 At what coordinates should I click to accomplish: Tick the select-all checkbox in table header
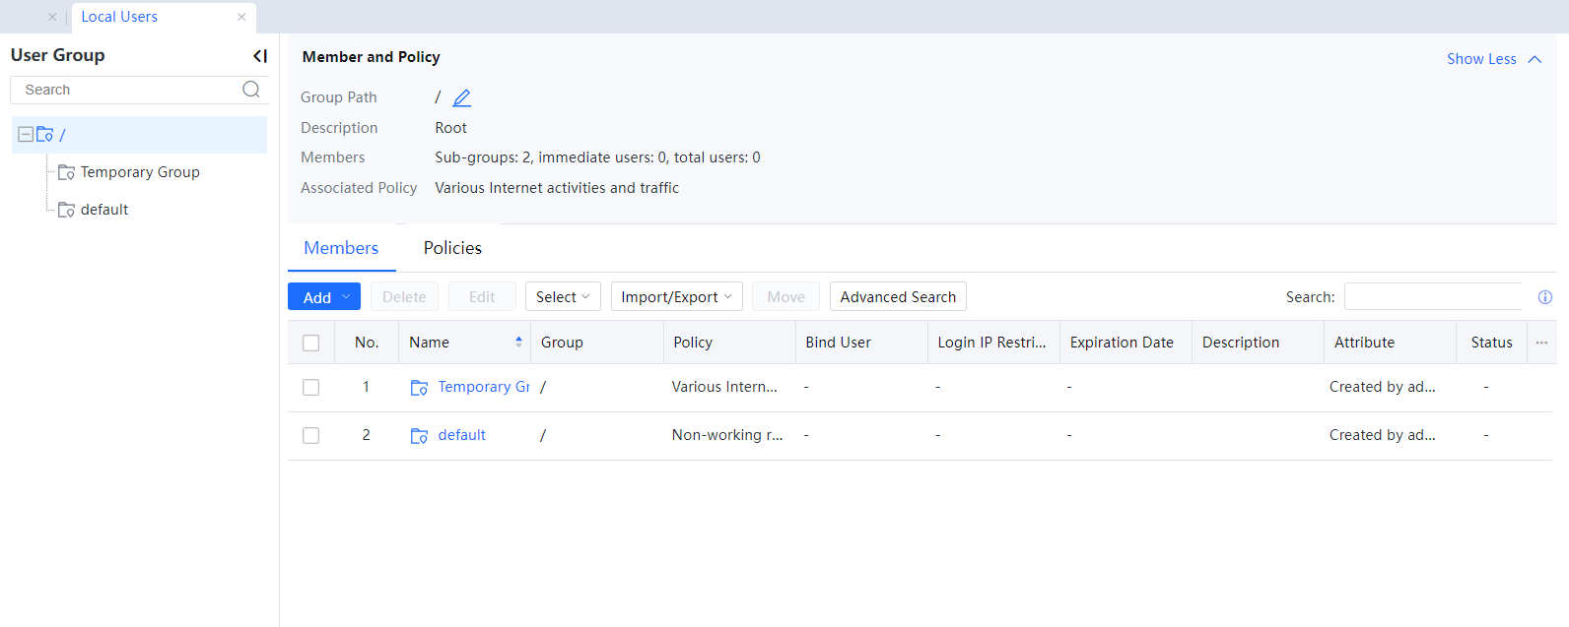click(x=311, y=343)
